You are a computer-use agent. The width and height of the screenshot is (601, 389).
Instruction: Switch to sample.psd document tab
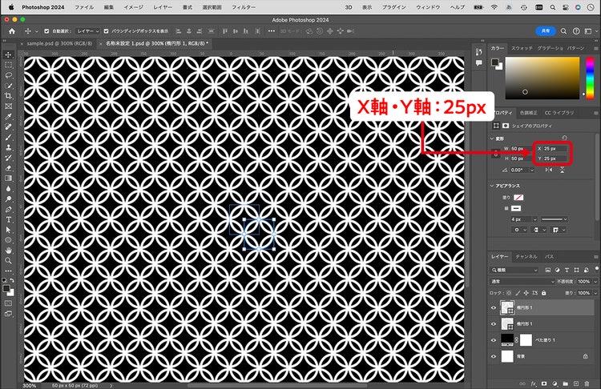[59, 44]
